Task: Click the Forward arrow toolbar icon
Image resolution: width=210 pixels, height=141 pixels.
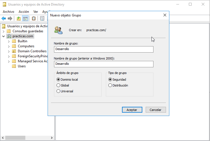Action: [10, 18]
